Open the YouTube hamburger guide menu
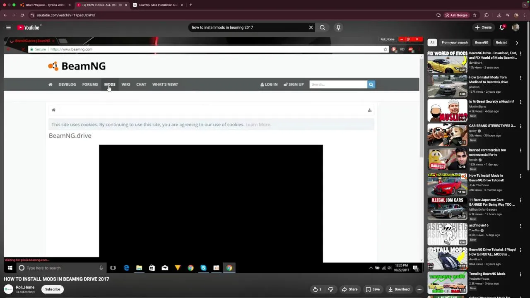530x298 pixels. 8,27
